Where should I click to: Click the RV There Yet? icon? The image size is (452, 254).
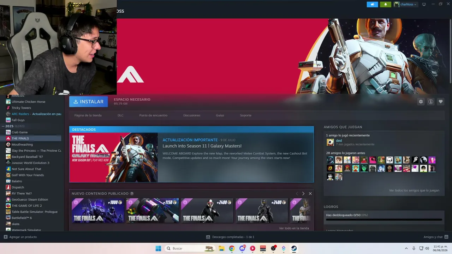click(x=8, y=193)
